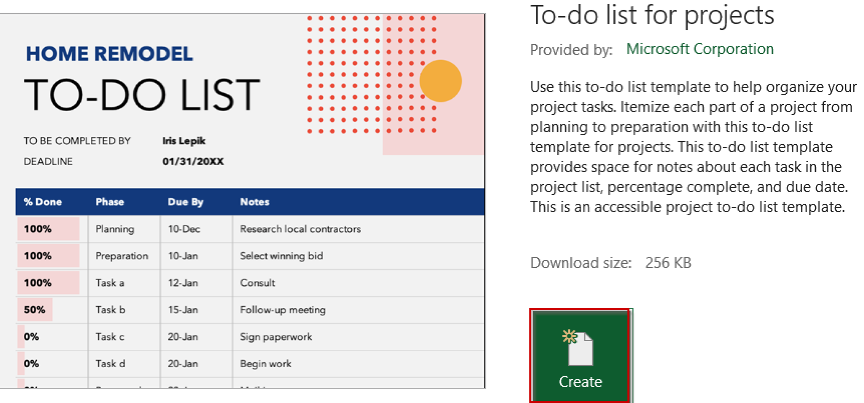Click the orange circle graphic in the preview

coord(440,80)
